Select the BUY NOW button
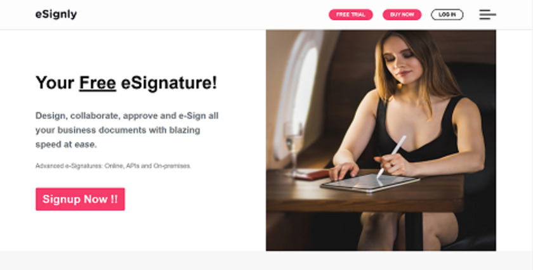 click(402, 15)
